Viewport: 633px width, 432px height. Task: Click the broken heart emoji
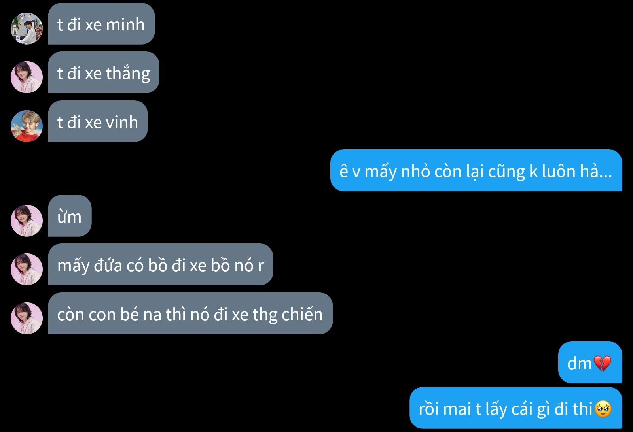(603, 363)
